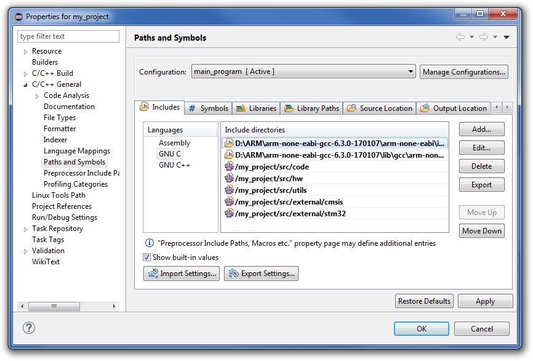The width and height of the screenshot is (533, 361).
Task: Click the Eclipse icon in title bar
Action: [x=18, y=17]
